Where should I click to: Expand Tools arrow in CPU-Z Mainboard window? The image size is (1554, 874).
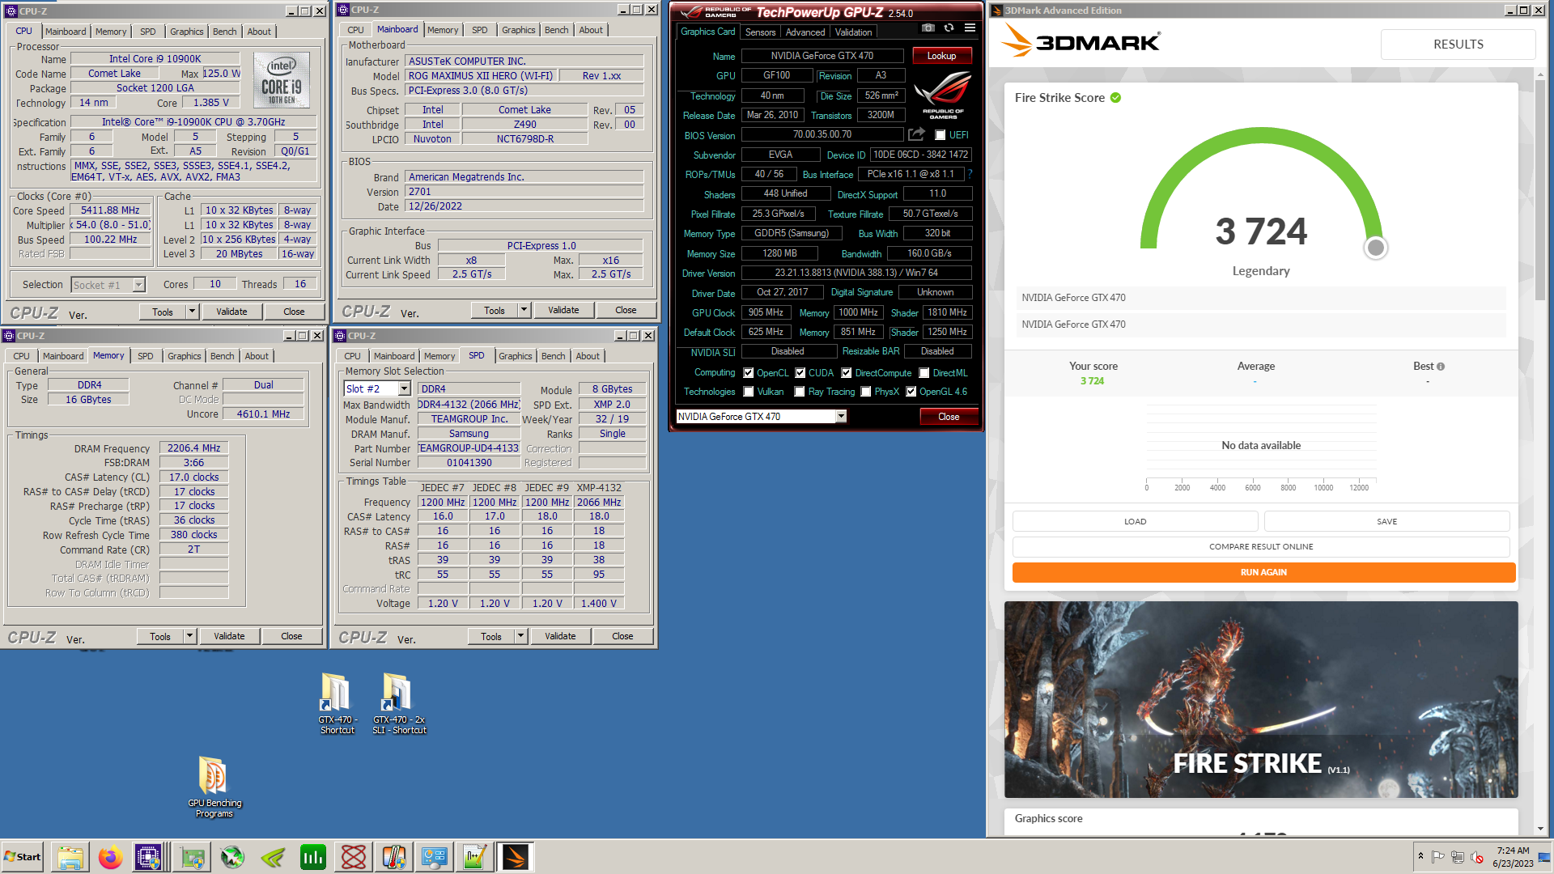(524, 310)
